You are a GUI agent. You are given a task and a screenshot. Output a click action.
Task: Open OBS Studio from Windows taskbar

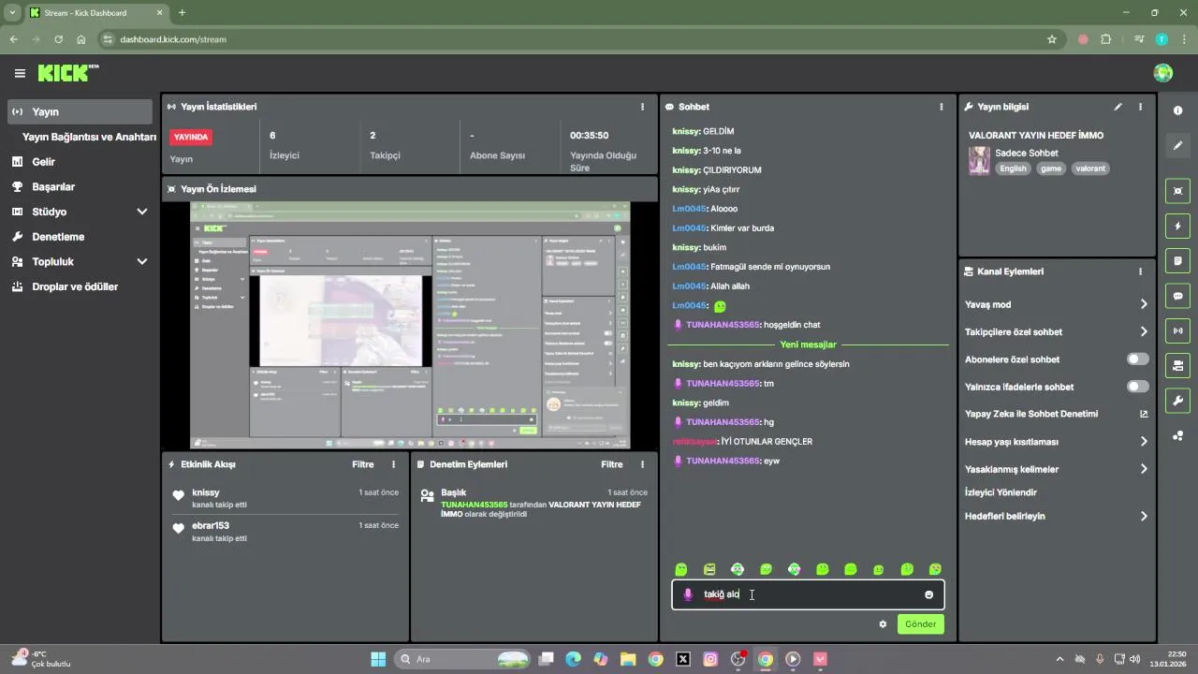pyautogui.click(x=738, y=659)
